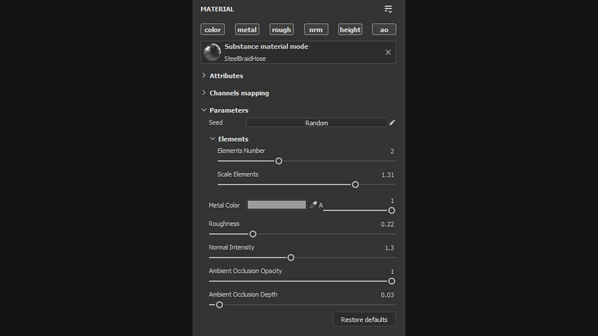Click the seed edit pencil icon
Screen dimensions: 598x336
(x=392, y=123)
